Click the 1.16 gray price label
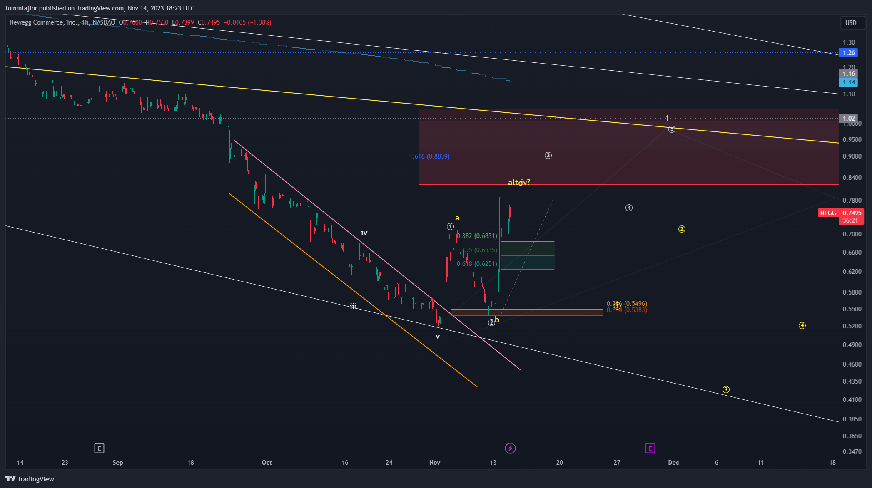The width and height of the screenshot is (872, 488). click(x=848, y=74)
